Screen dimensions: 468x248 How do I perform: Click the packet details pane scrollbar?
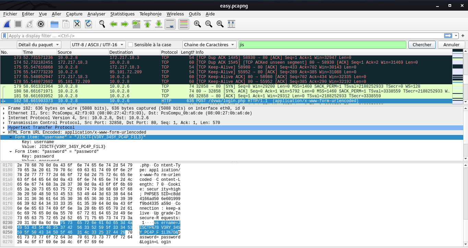point(465,133)
